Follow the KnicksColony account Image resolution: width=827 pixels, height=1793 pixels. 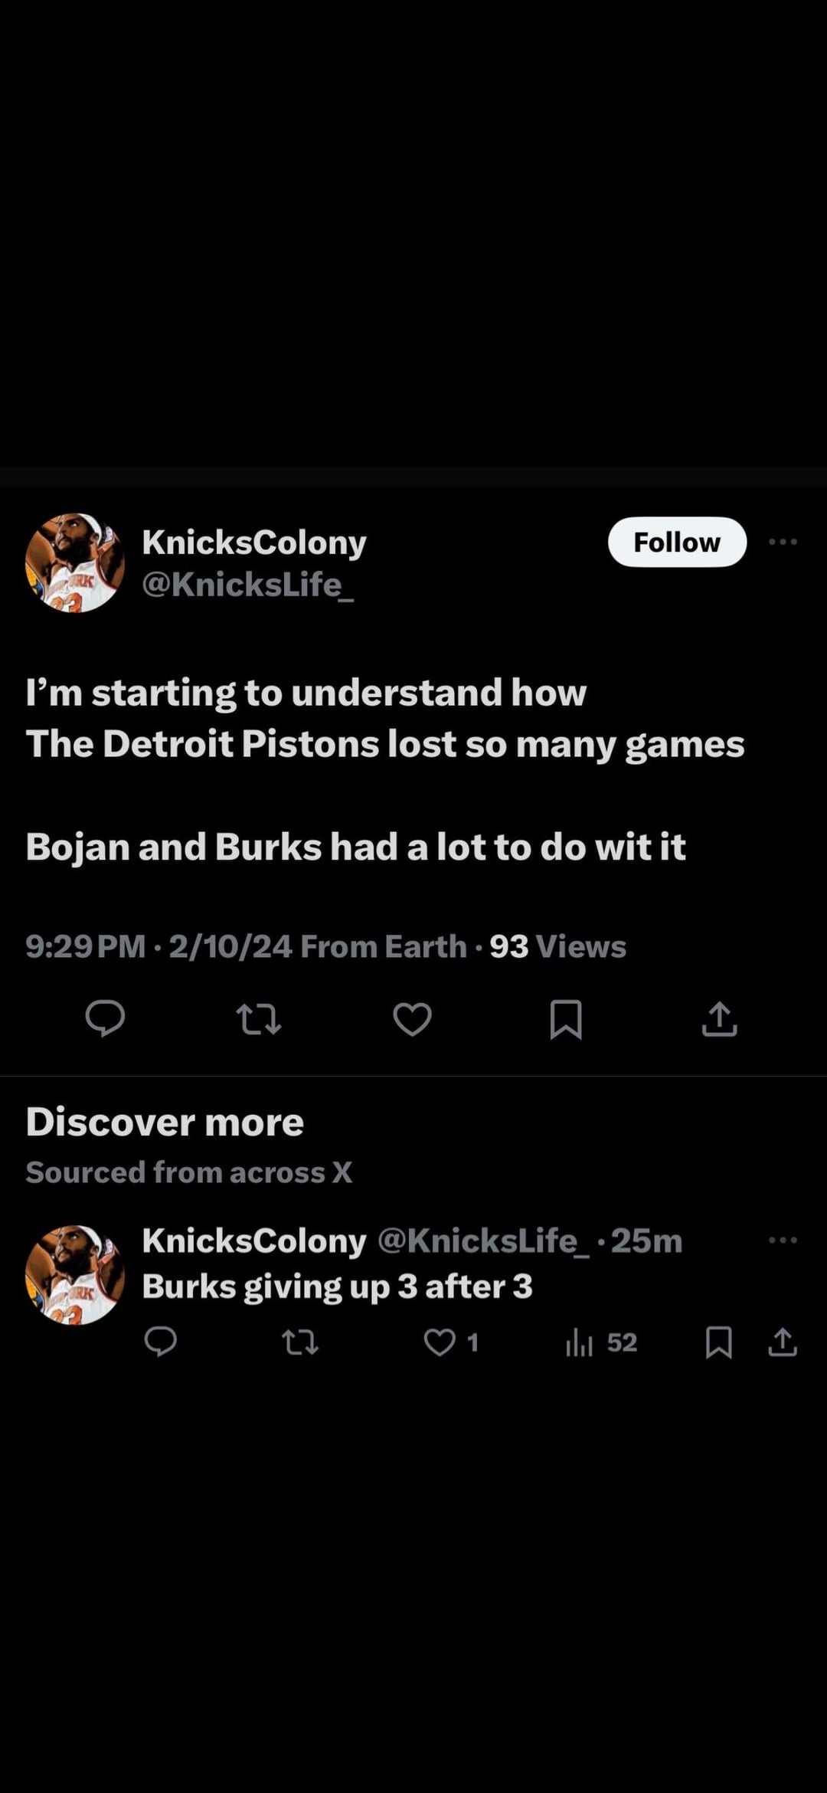(677, 542)
